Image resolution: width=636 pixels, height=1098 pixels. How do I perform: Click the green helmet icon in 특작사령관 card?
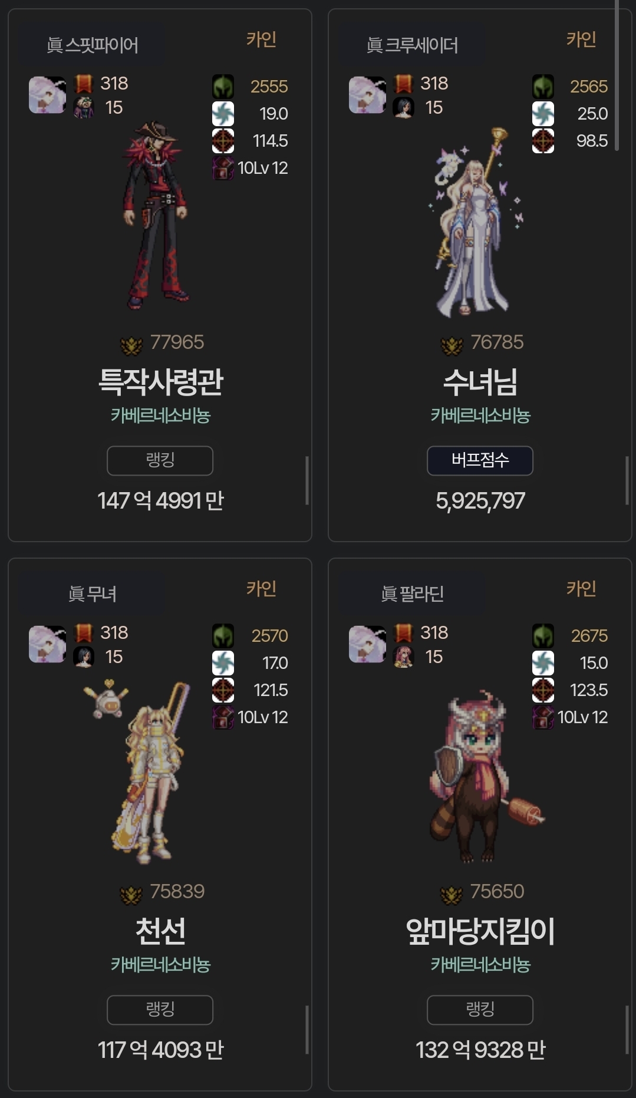[x=223, y=87]
